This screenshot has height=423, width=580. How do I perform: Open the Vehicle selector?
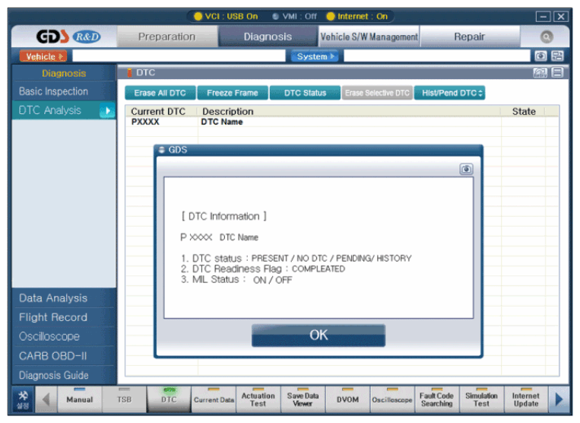[43, 56]
